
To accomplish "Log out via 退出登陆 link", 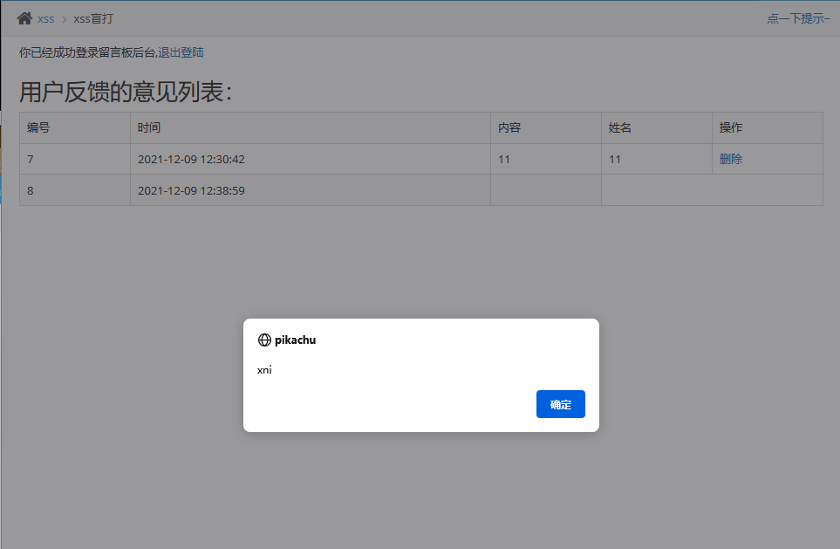I will click(181, 52).
